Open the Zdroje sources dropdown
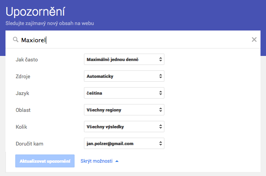266x176 pixels. coord(124,76)
